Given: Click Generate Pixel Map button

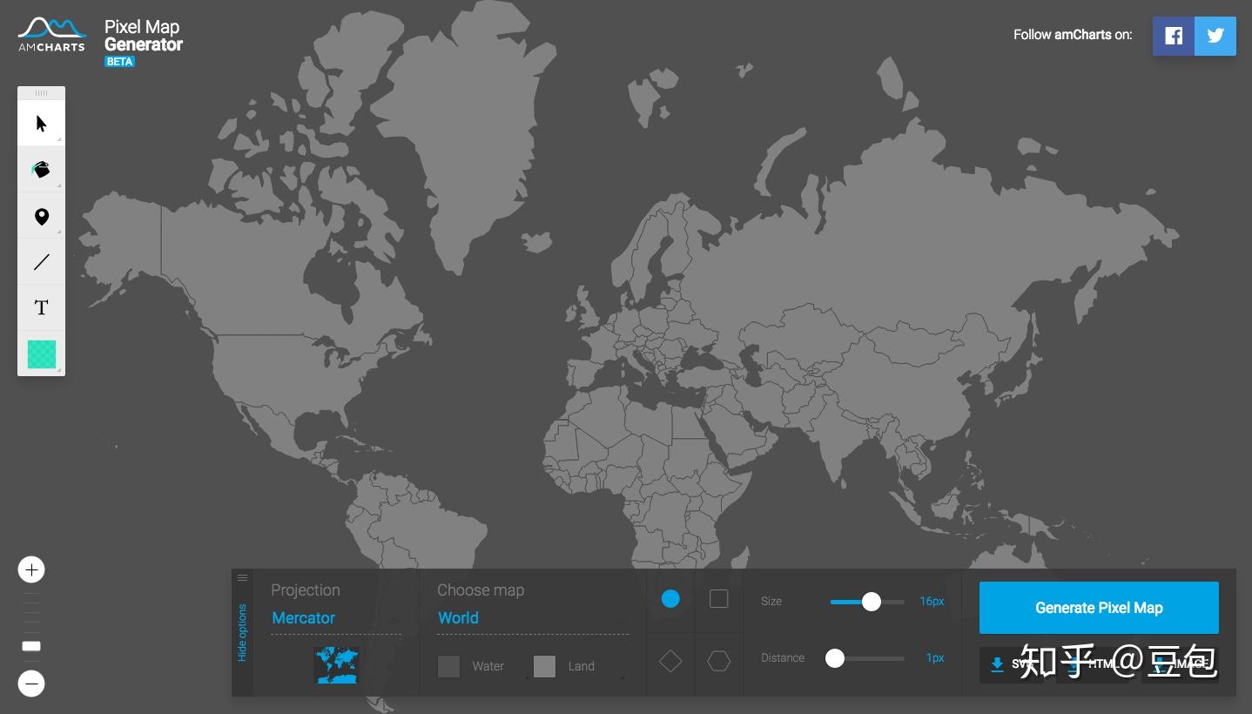Looking at the screenshot, I should 1099,608.
